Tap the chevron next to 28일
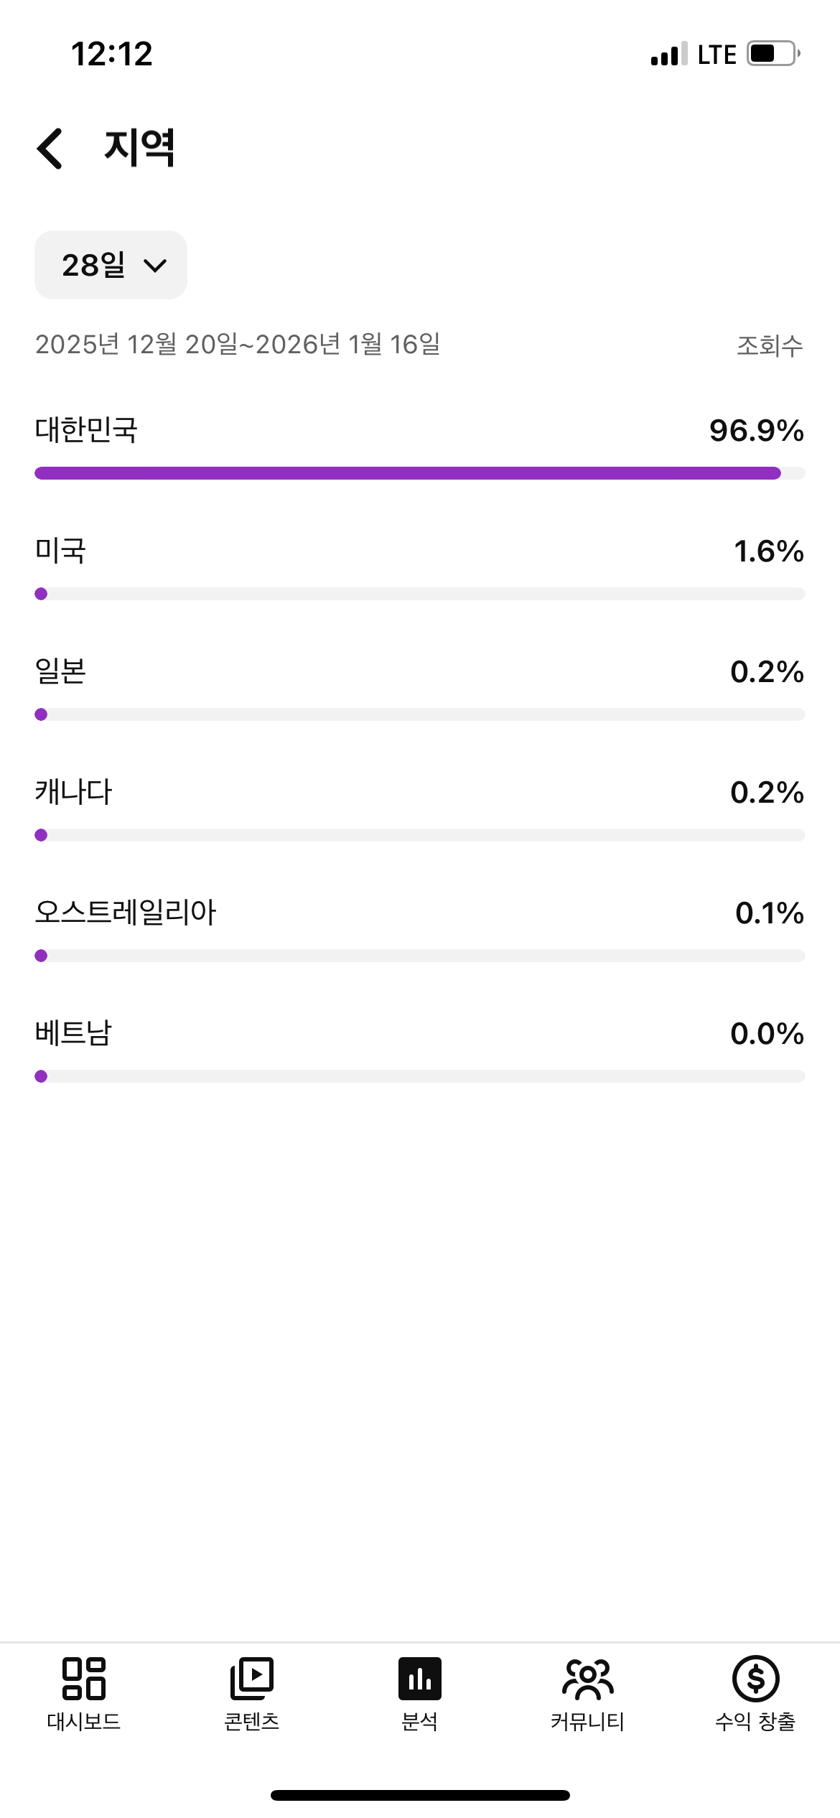This screenshot has width=840, height=1818. pyautogui.click(x=155, y=266)
